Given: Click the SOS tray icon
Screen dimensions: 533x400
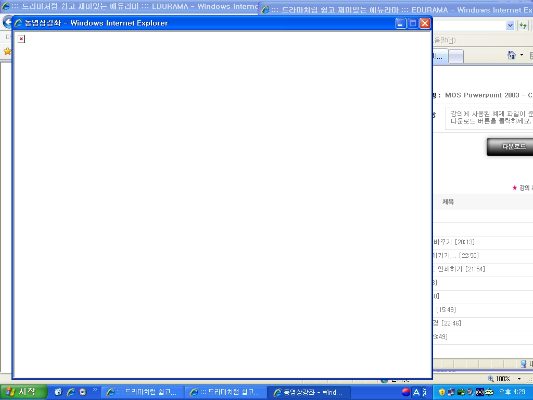Looking at the screenshot, I should pyautogui.click(x=489, y=392).
